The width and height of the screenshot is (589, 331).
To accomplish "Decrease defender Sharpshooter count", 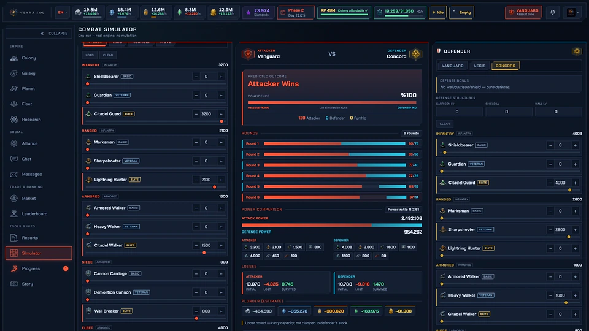I will coord(550,230).
